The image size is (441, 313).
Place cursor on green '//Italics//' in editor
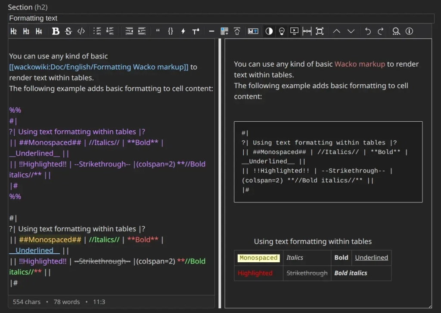click(104, 240)
